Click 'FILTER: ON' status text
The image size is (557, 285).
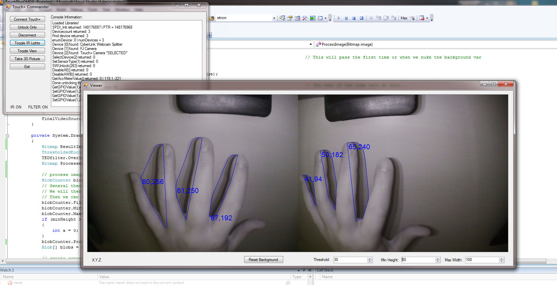[38, 107]
